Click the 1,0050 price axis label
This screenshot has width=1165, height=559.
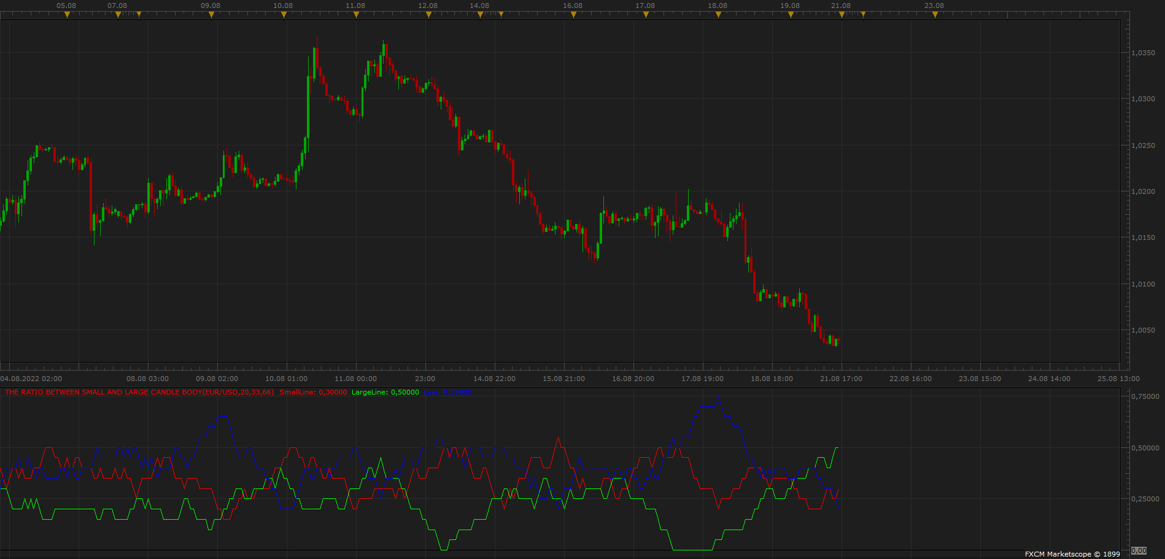[x=1143, y=330]
